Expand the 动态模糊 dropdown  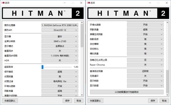[145, 44]
